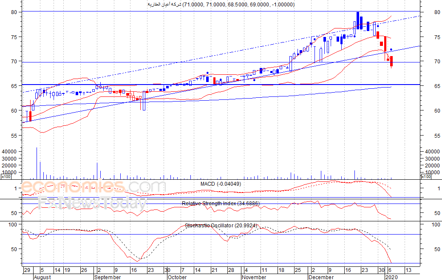This screenshot has width=442, height=280.
Task: Click the '13' date tick label
Action: 408,270
